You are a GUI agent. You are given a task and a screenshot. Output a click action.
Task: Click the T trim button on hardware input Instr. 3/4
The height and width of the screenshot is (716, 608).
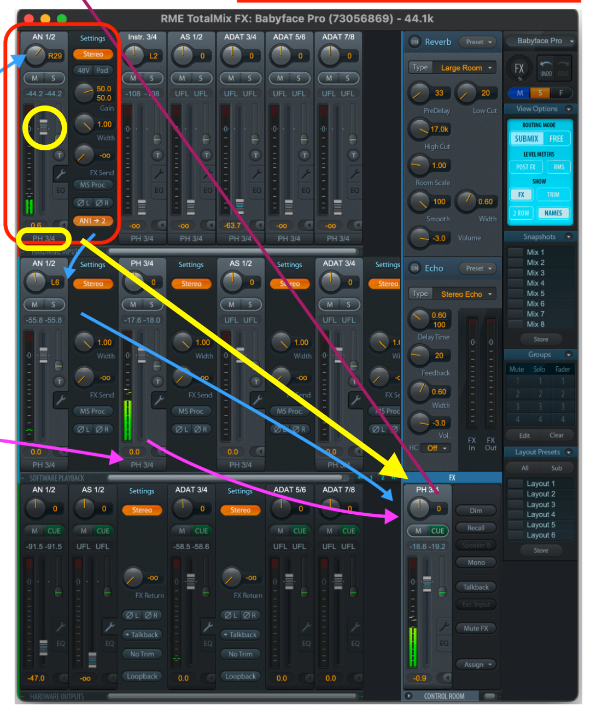157,155
